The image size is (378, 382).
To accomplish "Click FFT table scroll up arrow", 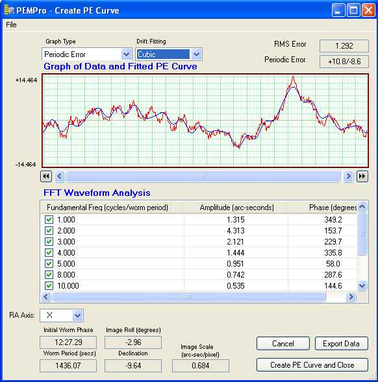I will (362, 207).
